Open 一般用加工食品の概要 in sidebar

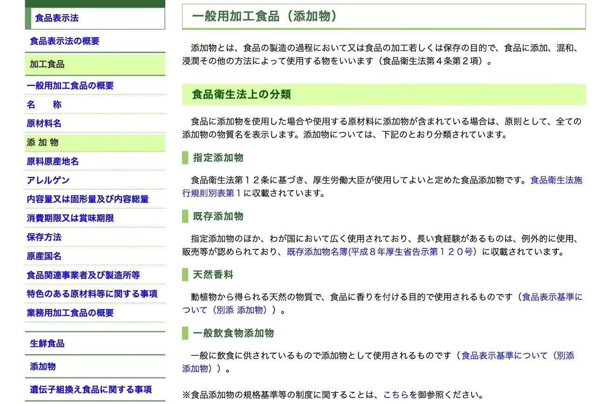(x=70, y=86)
